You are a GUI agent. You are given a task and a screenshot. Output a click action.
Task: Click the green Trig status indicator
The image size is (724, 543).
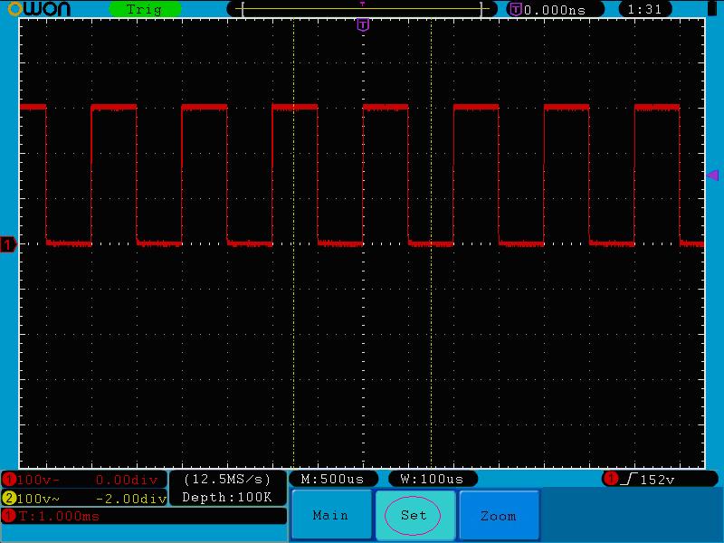pos(145,9)
